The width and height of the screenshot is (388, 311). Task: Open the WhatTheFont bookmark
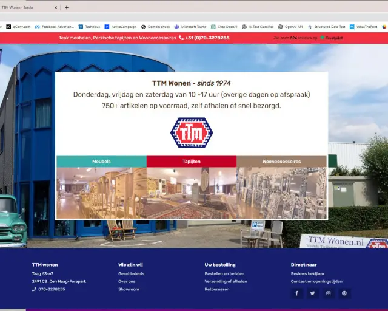[364, 27]
